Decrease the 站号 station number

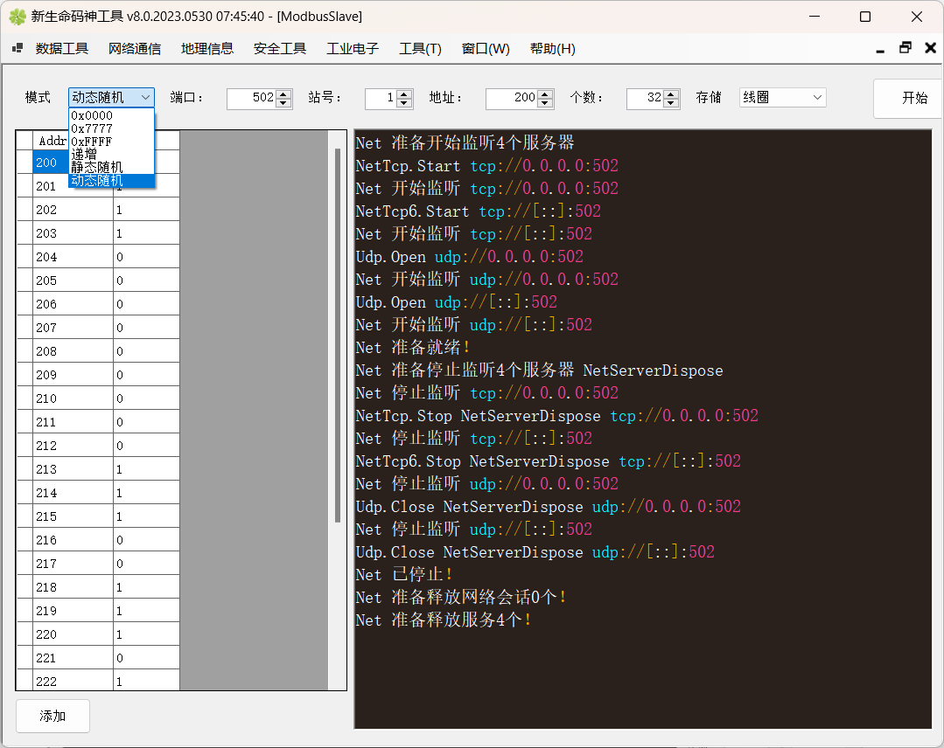[x=404, y=103]
